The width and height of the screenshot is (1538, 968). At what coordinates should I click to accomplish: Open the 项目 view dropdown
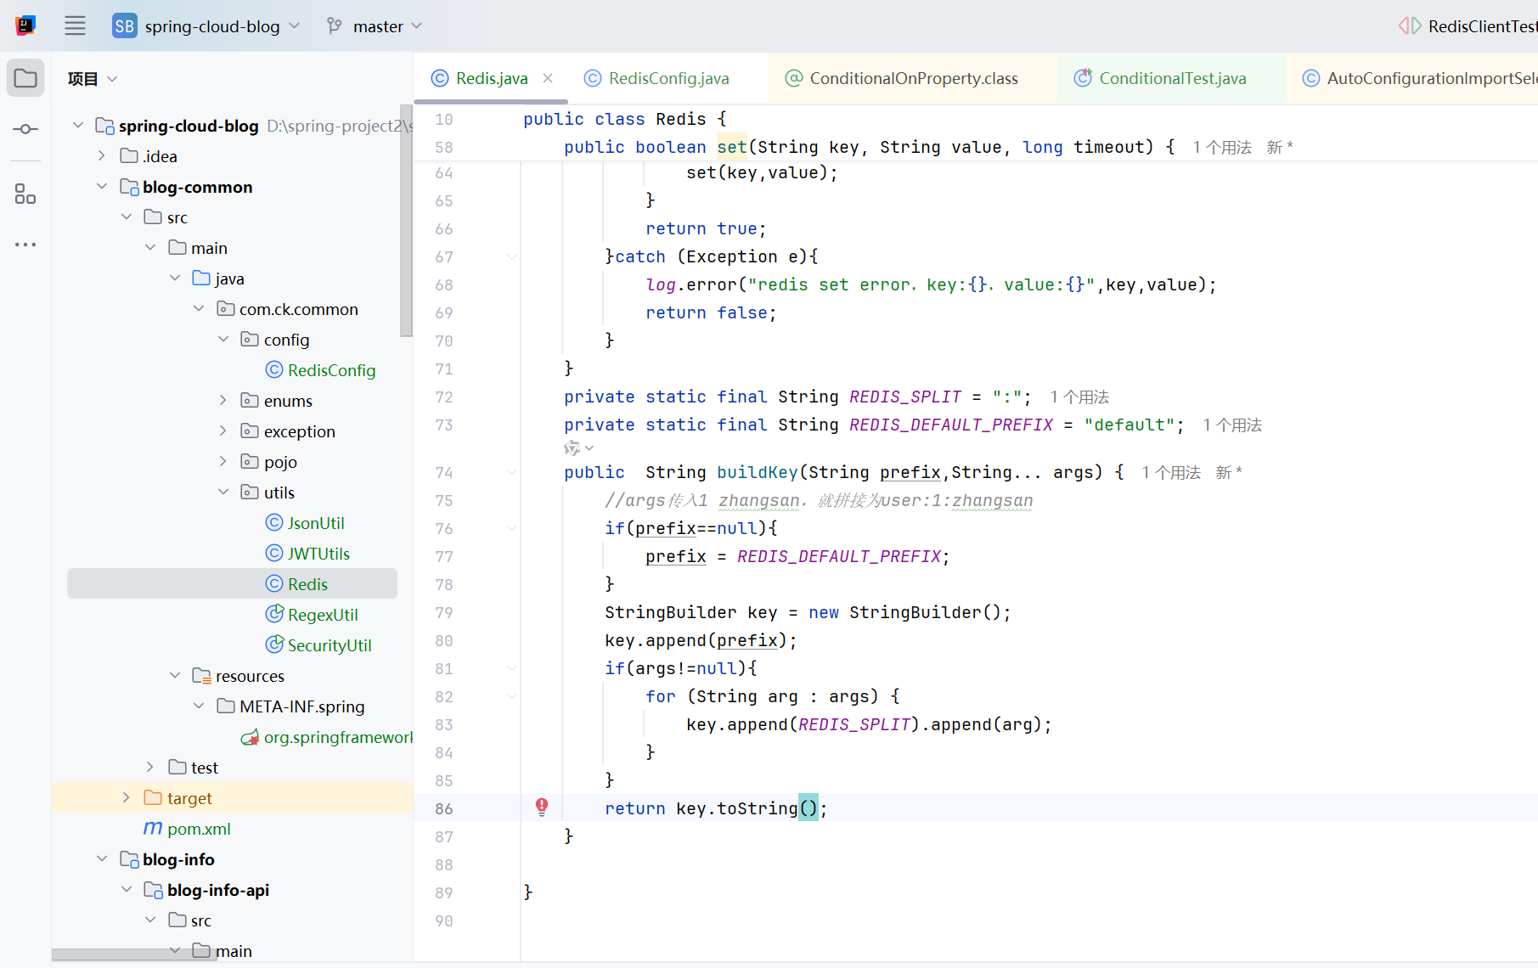(x=112, y=79)
